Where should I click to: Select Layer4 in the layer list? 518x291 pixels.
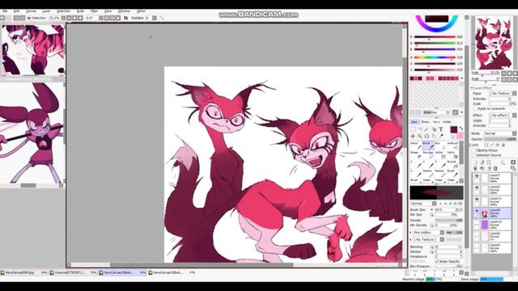click(x=492, y=248)
